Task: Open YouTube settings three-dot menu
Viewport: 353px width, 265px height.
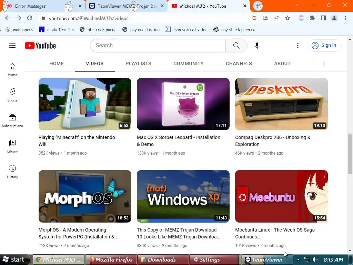Action: click(297, 46)
